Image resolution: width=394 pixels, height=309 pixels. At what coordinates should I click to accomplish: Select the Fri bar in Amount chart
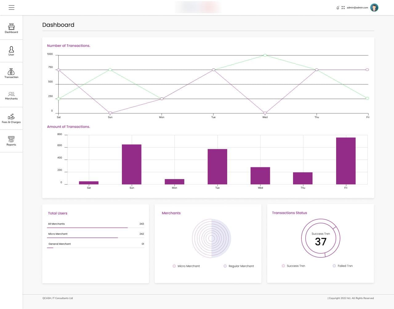[x=346, y=161]
